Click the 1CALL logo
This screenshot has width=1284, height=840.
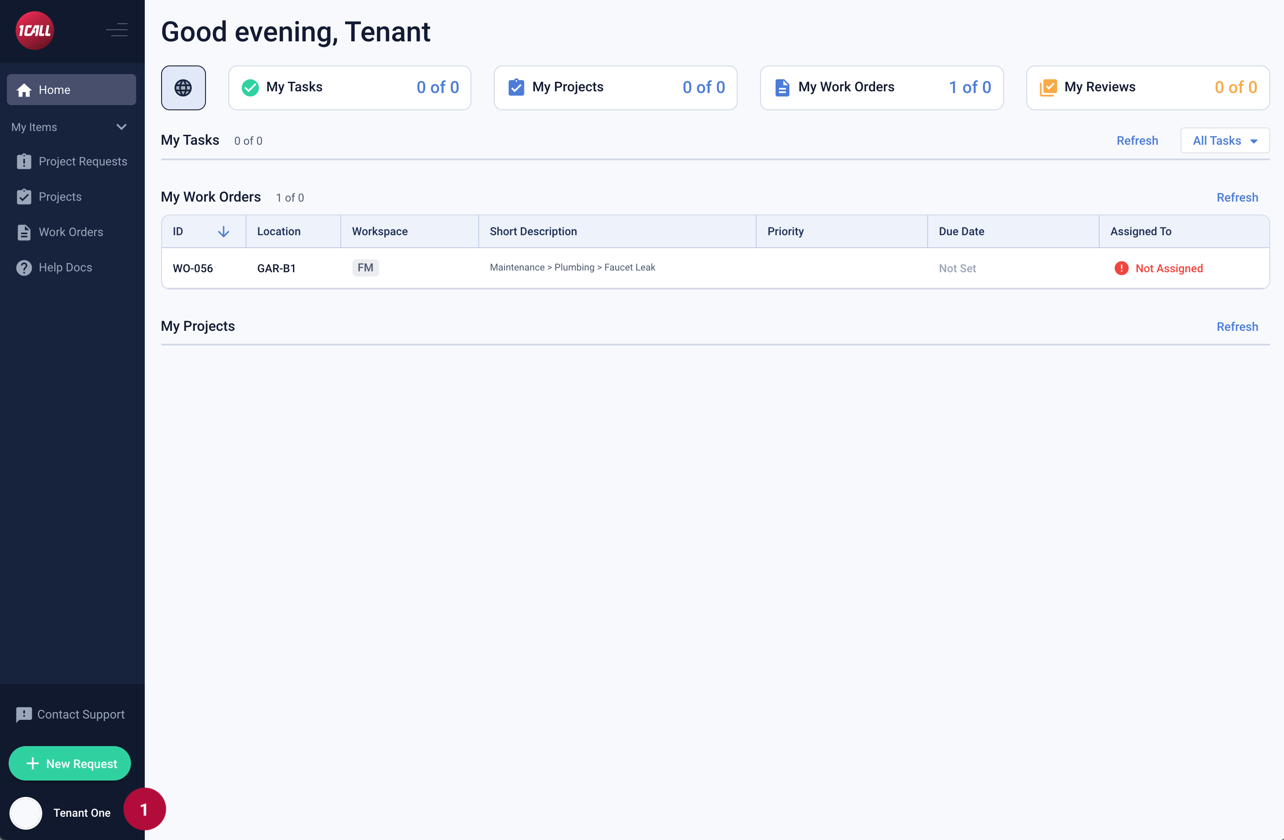[34, 31]
